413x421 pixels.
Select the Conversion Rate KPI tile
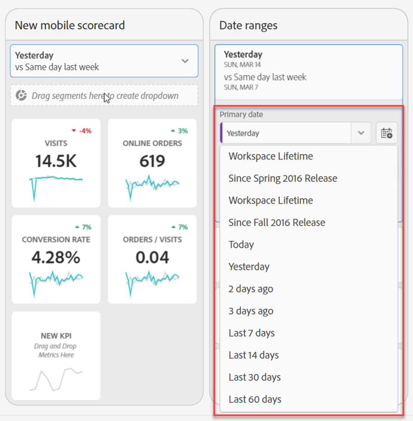(x=56, y=260)
